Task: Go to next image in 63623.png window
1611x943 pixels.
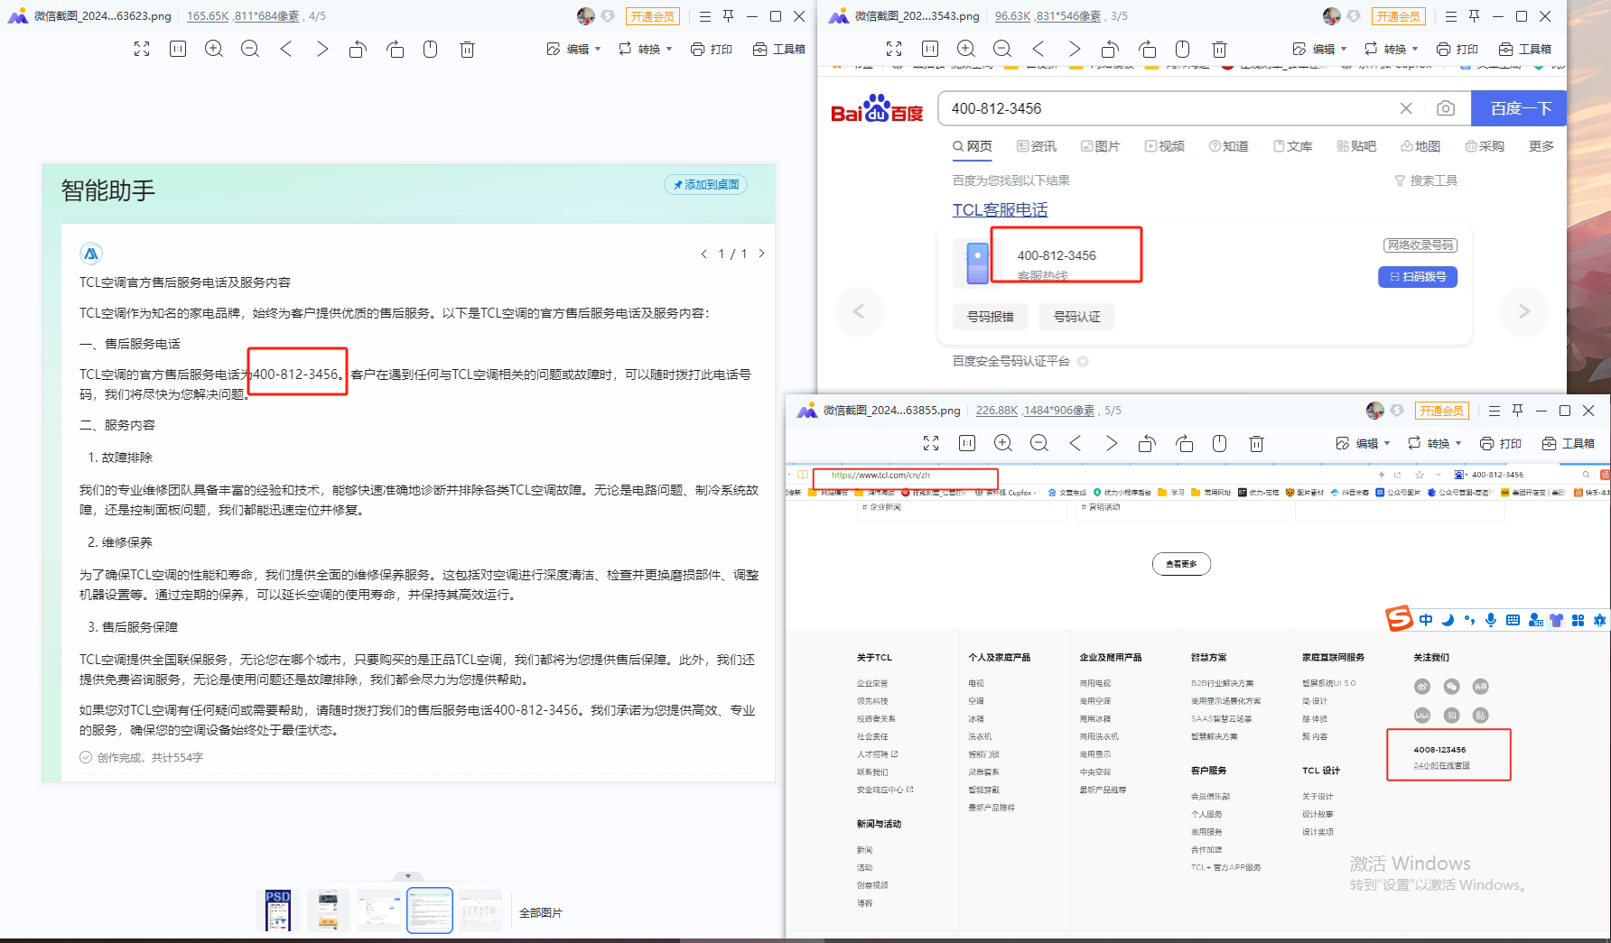Action: 322,50
